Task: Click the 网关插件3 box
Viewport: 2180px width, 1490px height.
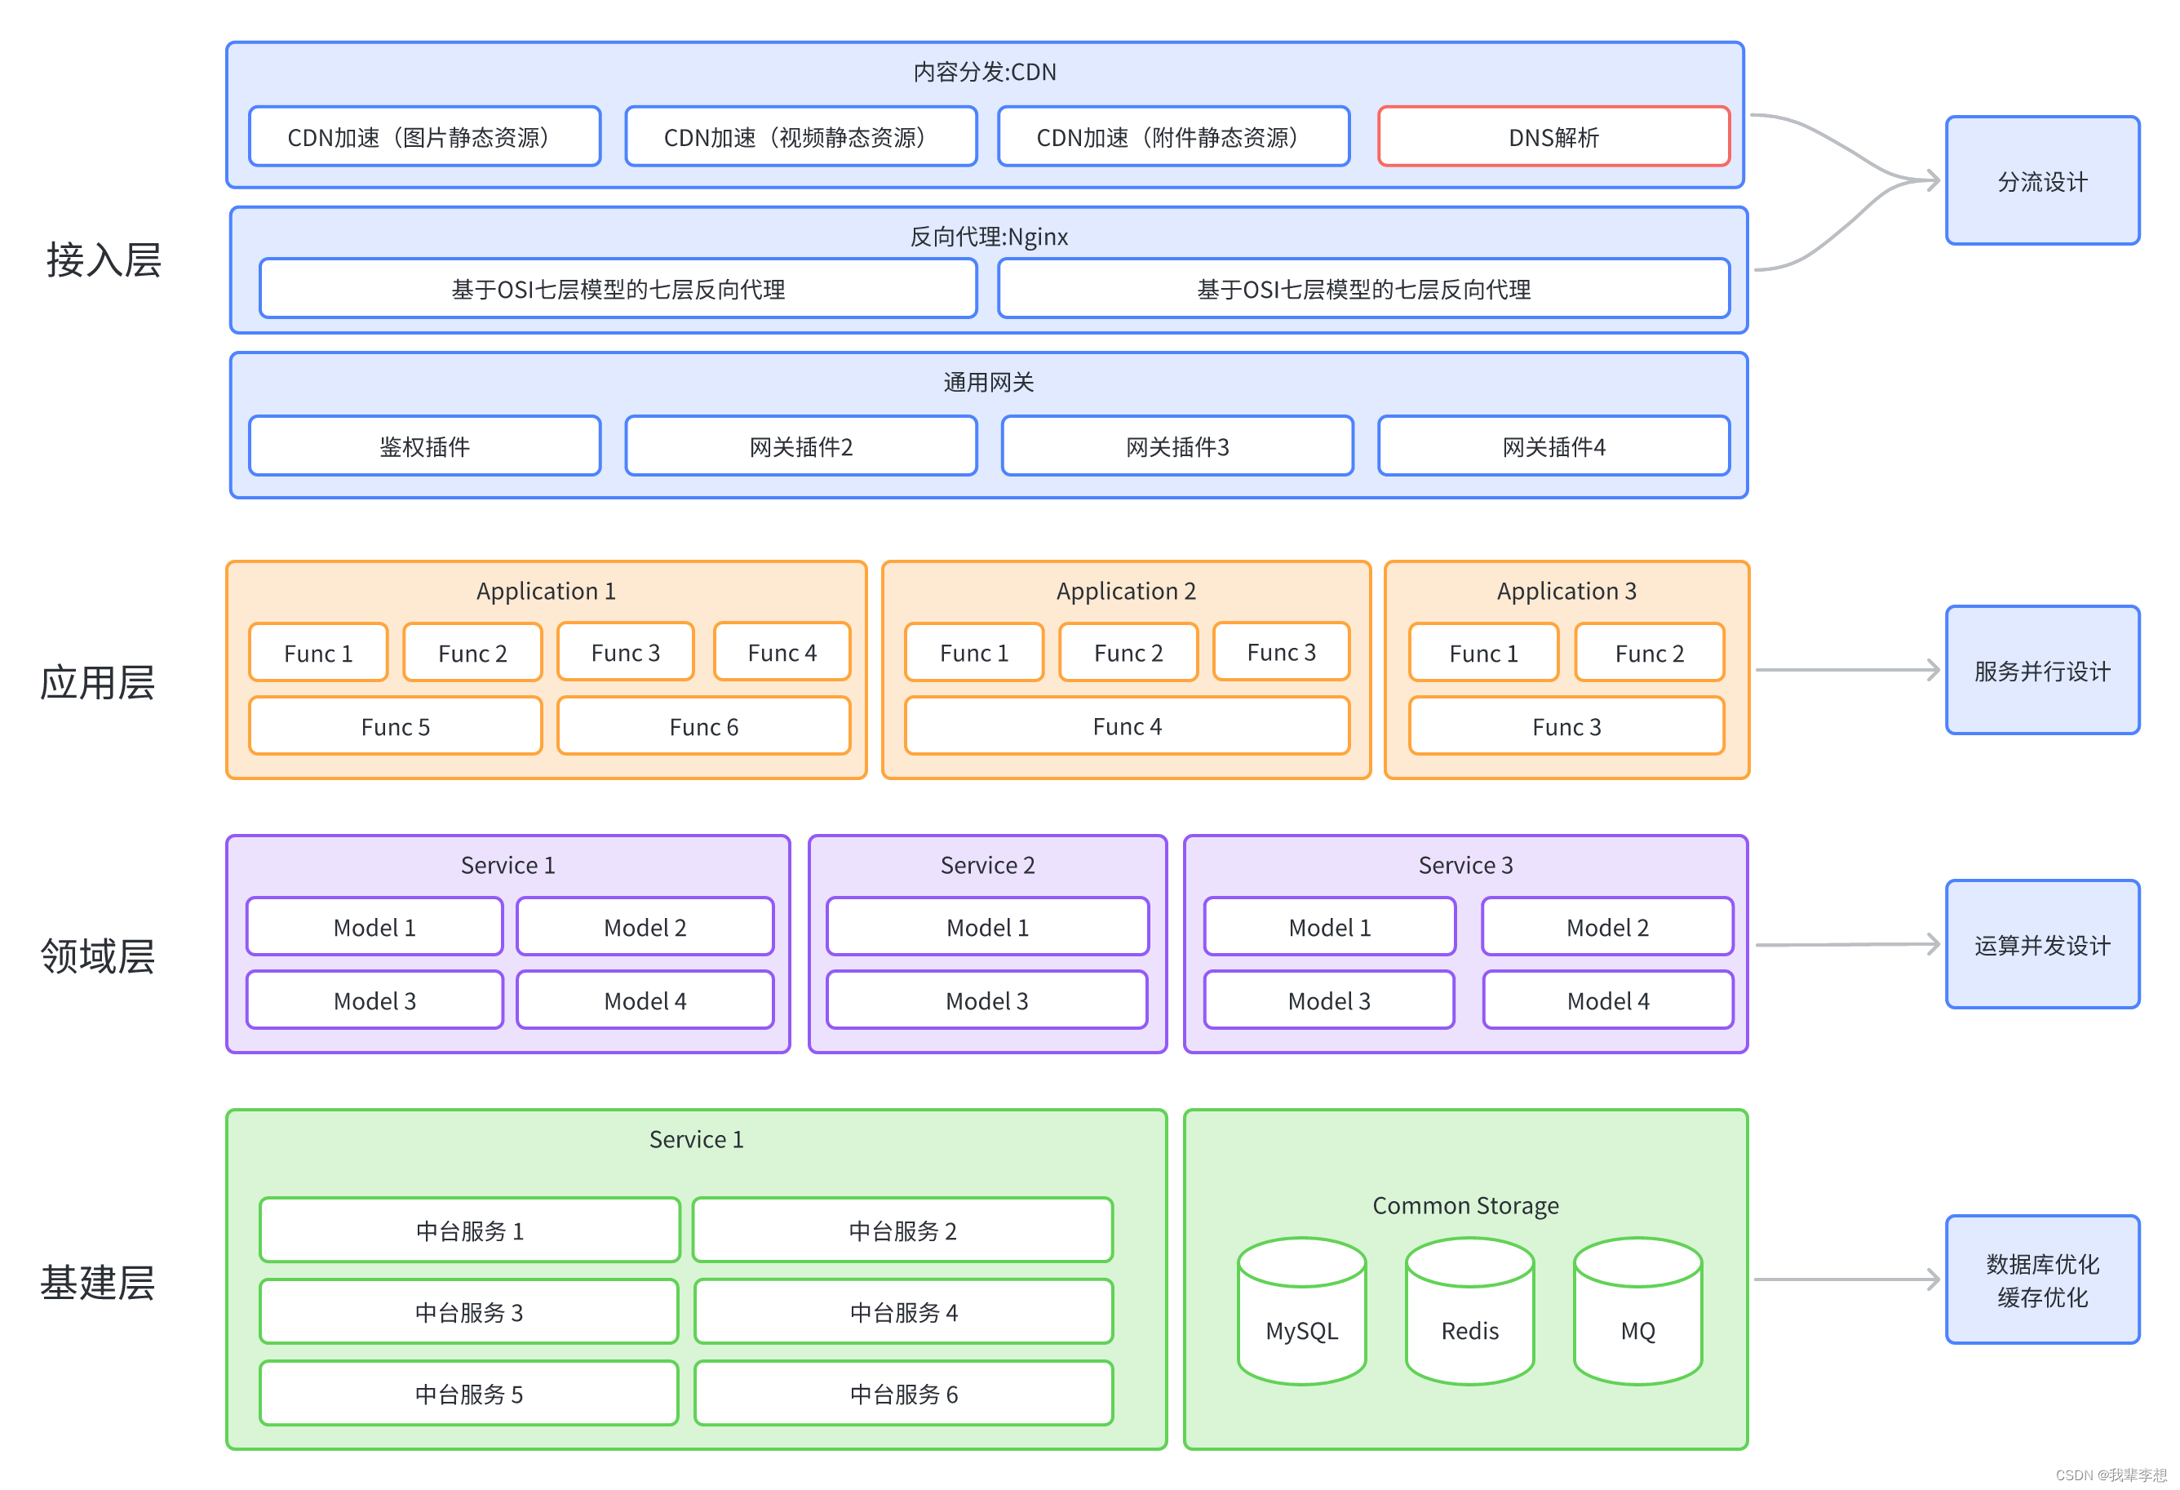Action: (x=1177, y=446)
